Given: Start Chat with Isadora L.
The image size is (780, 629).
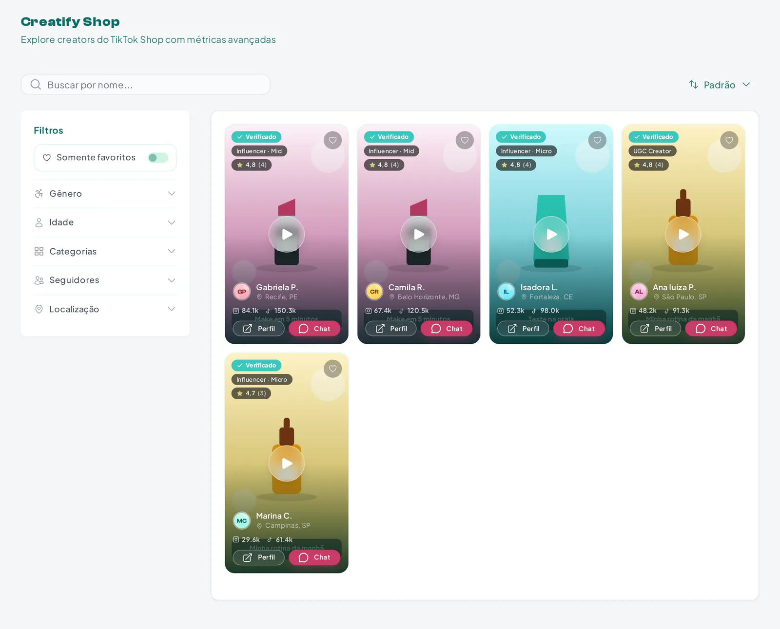Looking at the screenshot, I should tap(579, 329).
